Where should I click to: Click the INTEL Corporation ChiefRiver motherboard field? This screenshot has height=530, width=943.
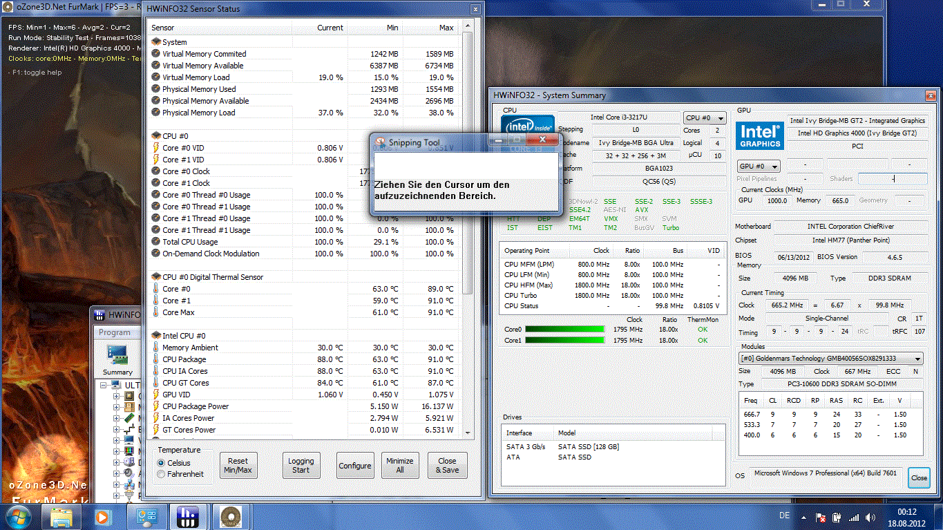click(x=850, y=227)
